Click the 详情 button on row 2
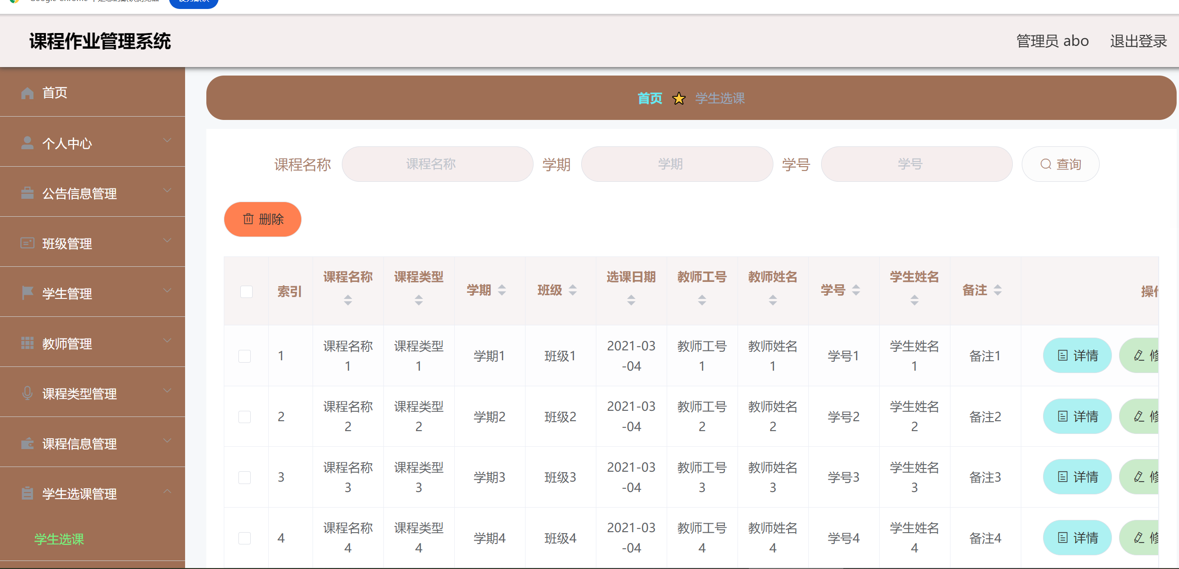The height and width of the screenshot is (569, 1179). click(x=1077, y=416)
